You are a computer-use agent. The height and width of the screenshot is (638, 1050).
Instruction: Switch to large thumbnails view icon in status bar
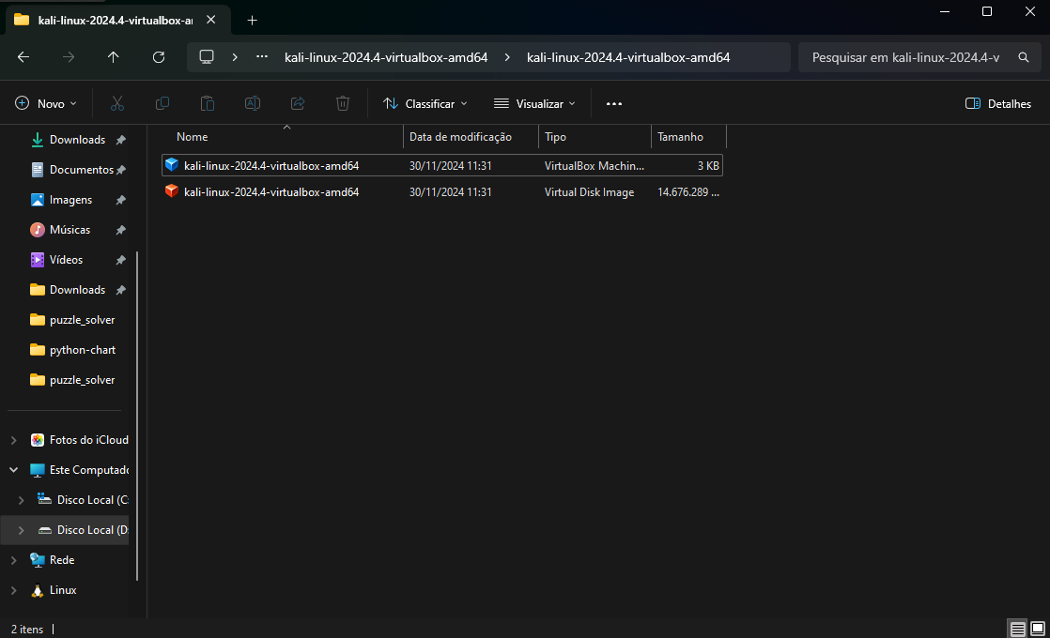point(1038,629)
